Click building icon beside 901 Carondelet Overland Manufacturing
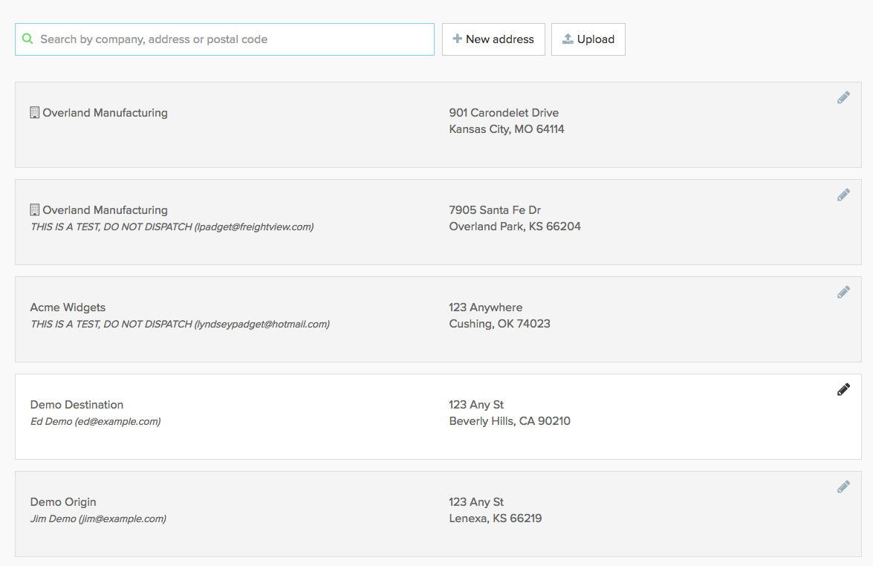Viewport: 873px width, 566px height. click(34, 112)
